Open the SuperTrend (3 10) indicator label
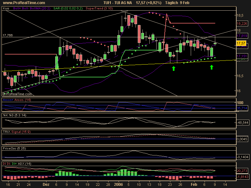251x188 pixels. (x=89, y=9)
